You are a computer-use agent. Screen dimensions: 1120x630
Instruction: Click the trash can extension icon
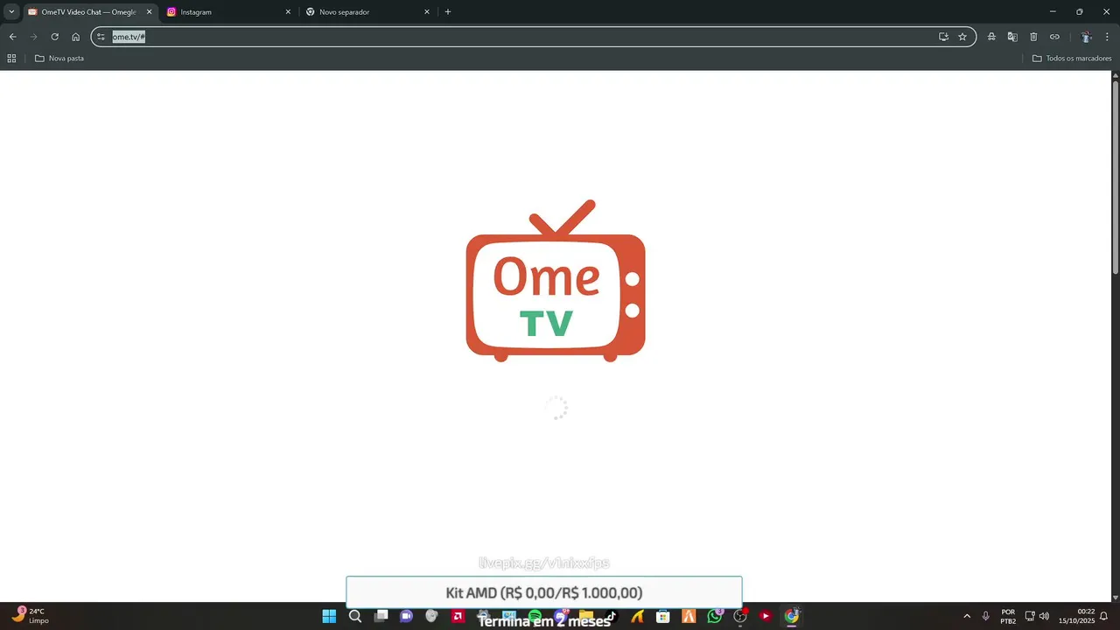[x=1033, y=37]
